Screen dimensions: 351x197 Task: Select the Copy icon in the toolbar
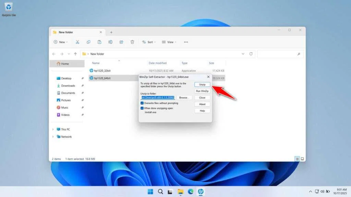click(x=89, y=42)
